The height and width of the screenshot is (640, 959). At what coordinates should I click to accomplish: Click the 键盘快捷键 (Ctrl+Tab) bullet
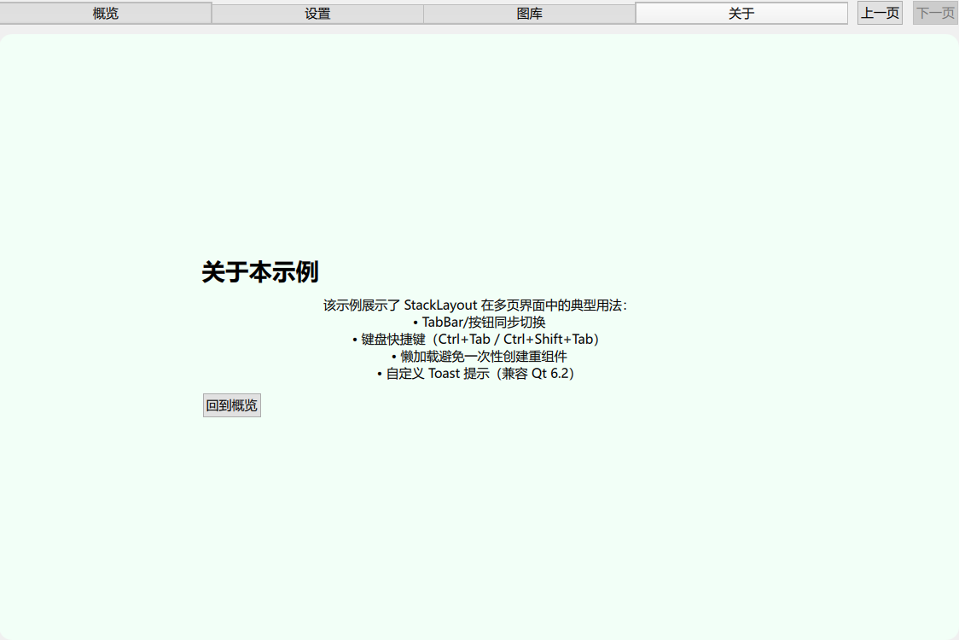(x=475, y=339)
